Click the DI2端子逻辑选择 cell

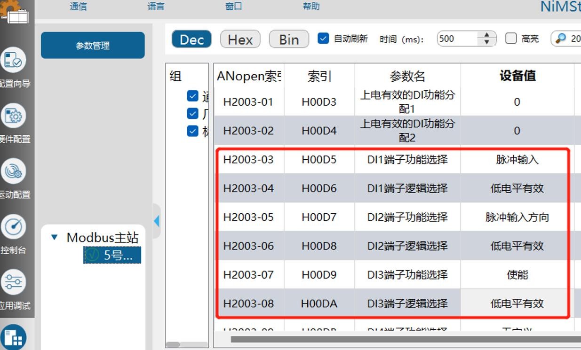click(x=407, y=246)
